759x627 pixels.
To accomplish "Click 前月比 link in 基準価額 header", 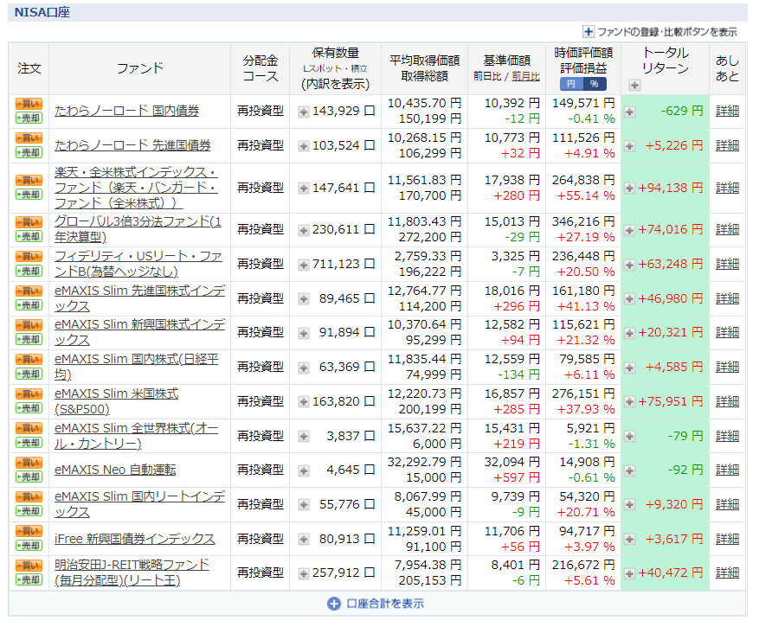I will [525, 76].
